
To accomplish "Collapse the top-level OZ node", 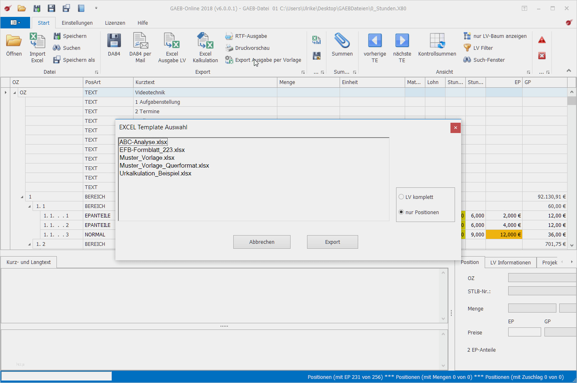I will (x=15, y=93).
